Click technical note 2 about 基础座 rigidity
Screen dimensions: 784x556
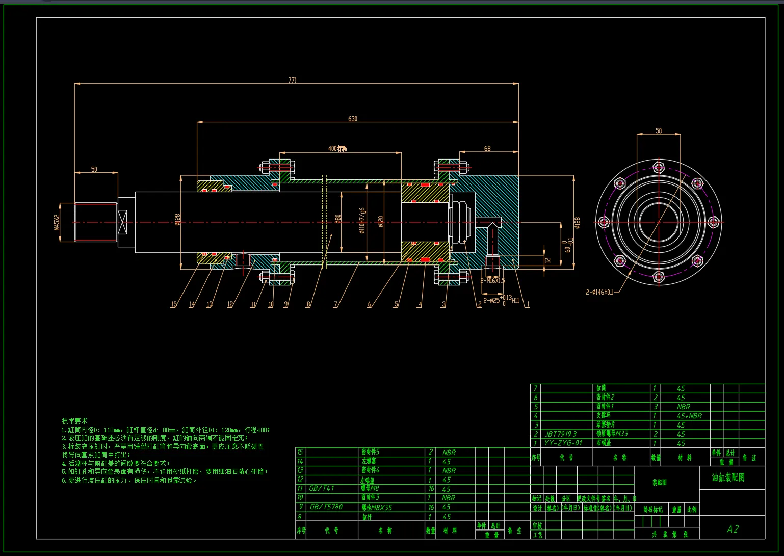pos(154,438)
